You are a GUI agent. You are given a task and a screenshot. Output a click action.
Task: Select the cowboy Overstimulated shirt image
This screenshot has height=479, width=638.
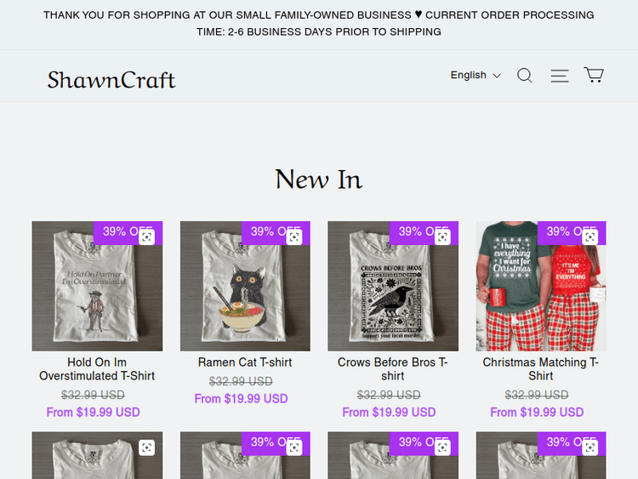point(97,294)
